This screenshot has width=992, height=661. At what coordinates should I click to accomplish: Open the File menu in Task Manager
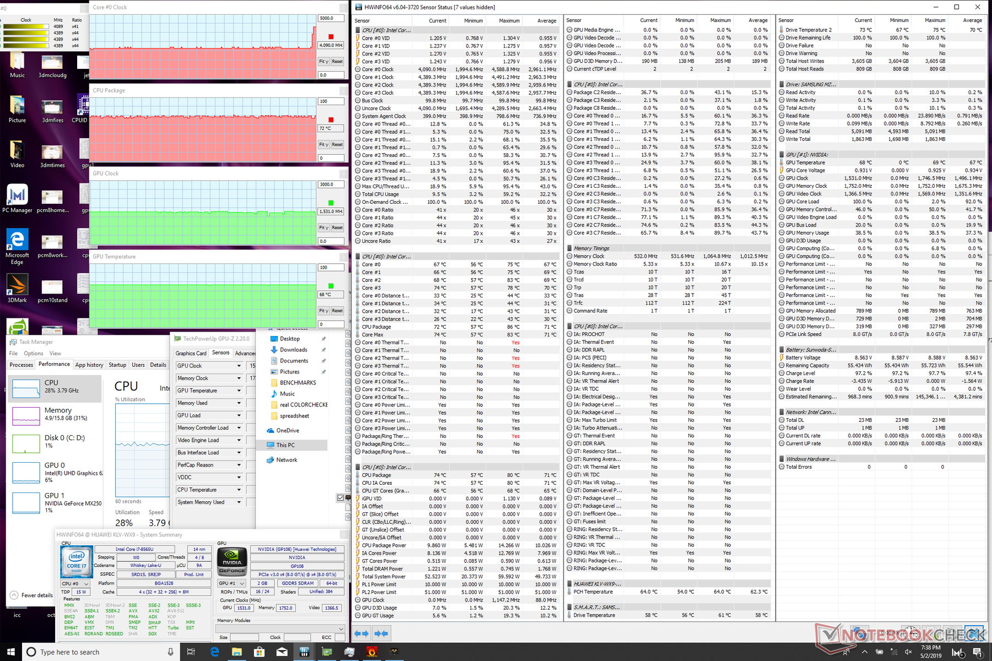coord(13,353)
